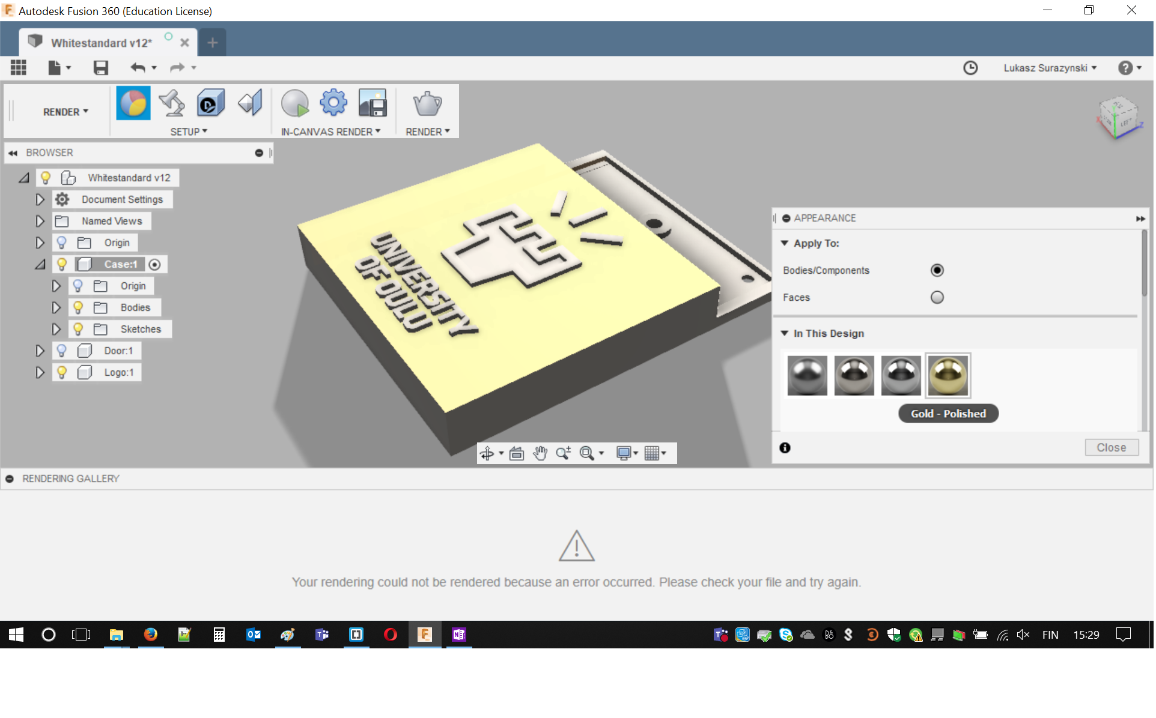Select the Decal tool icon
Screen dimensions: 1156x718
(210, 104)
